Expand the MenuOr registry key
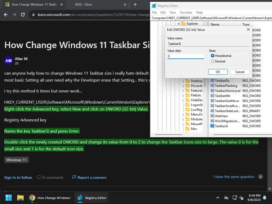The width and height of the screenshot is (272, 204). coord(183,115)
